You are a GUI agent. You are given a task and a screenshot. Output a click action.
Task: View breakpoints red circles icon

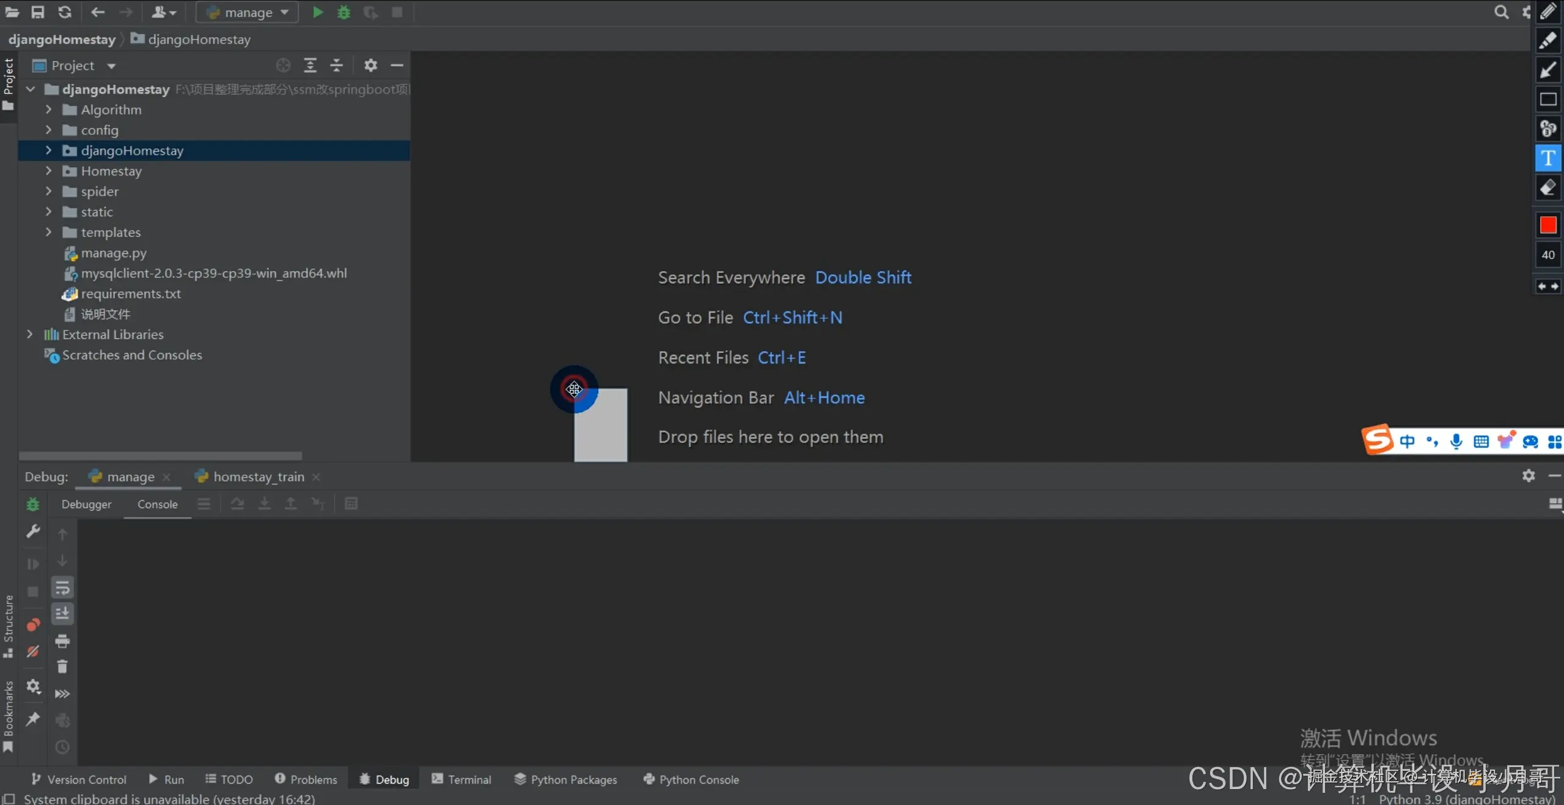[x=33, y=625]
